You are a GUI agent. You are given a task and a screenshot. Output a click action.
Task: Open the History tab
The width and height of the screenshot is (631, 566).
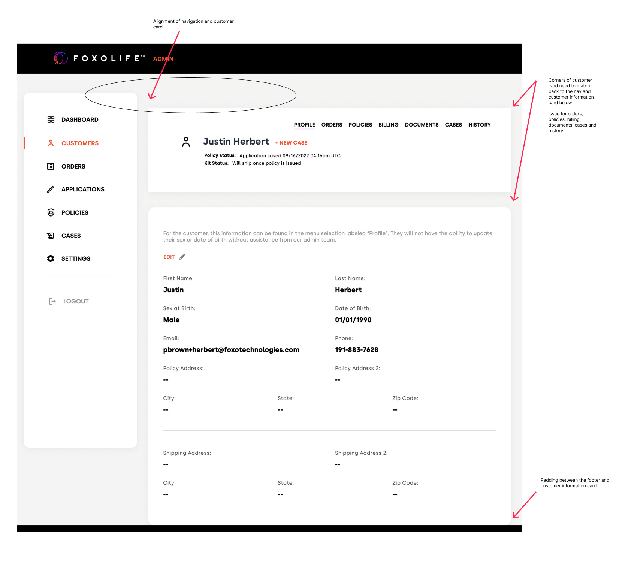click(480, 125)
